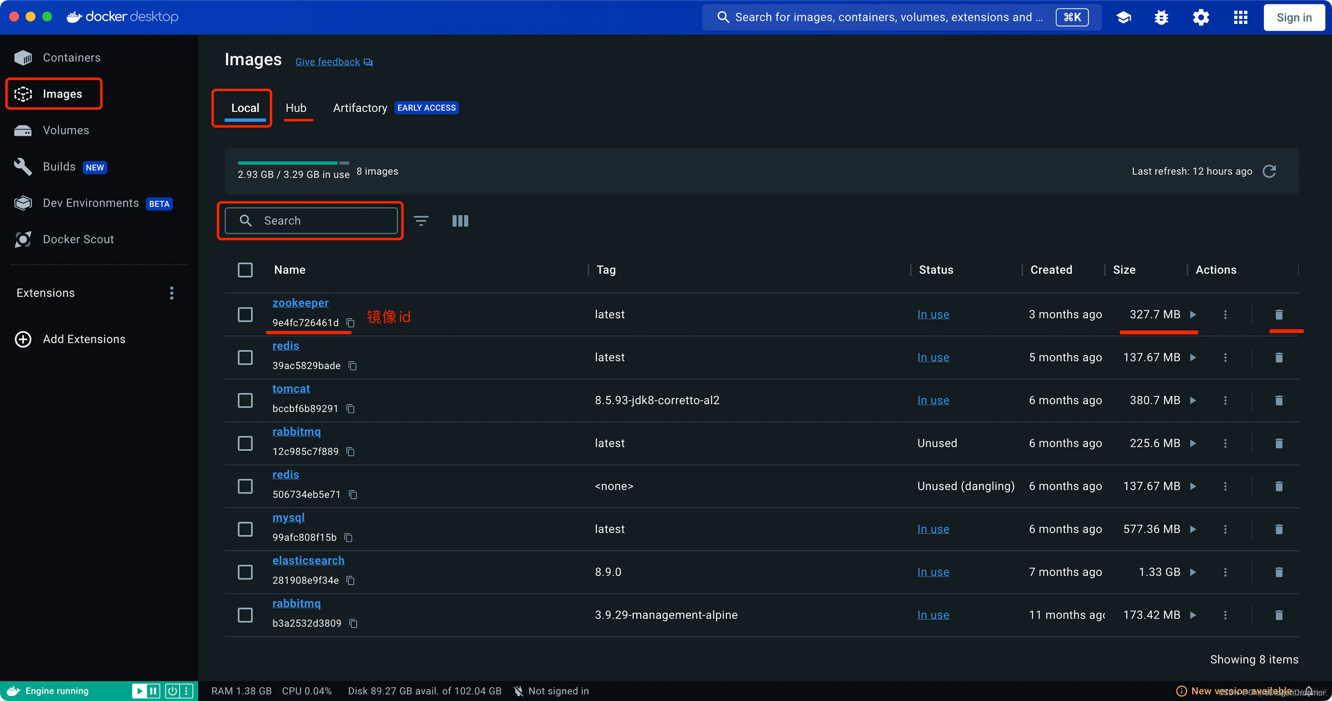Run the mysql image with play icon
This screenshot has width=1332, height=701.
(1193, 529)
